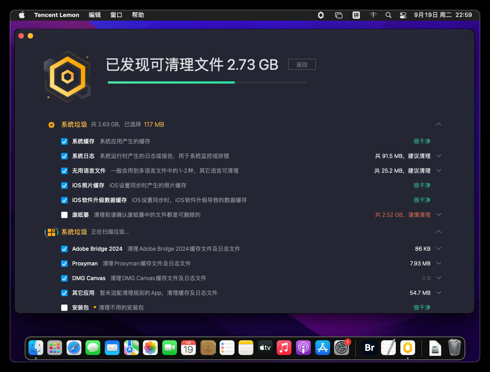Click the Pinyin input source icon
This screenshot has height=372, width=490.
pos(356,15)
